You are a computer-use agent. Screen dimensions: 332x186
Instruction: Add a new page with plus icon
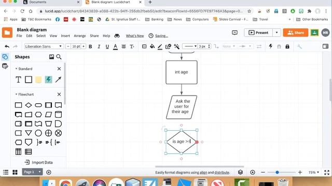coord(49,172)
